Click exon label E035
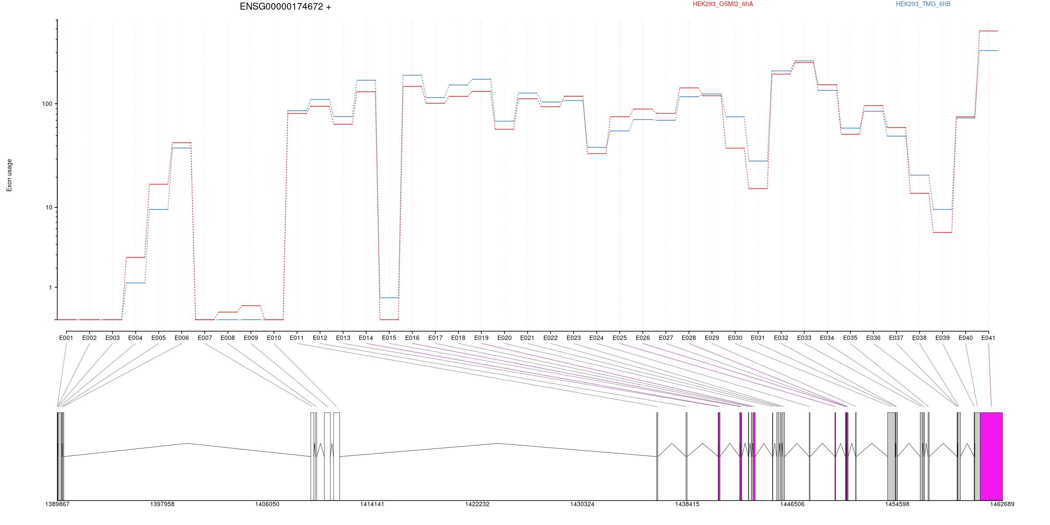Viewport: 1050px width, 525px height. (850, 338)
